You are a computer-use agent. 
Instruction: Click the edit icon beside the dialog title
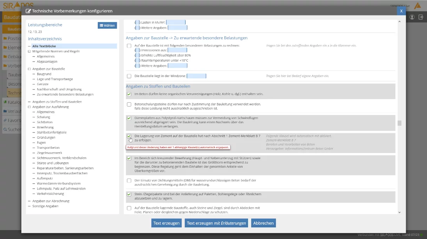coord(28,11)
